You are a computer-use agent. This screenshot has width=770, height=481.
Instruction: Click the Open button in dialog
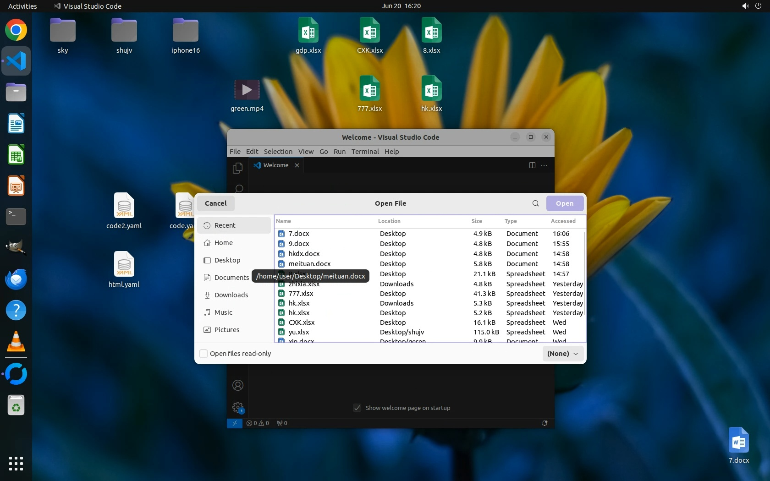tap(564, 203)
